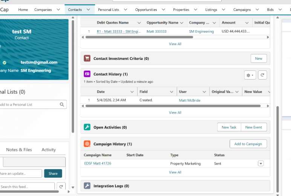Select the Contacts tab

[75, 9]
